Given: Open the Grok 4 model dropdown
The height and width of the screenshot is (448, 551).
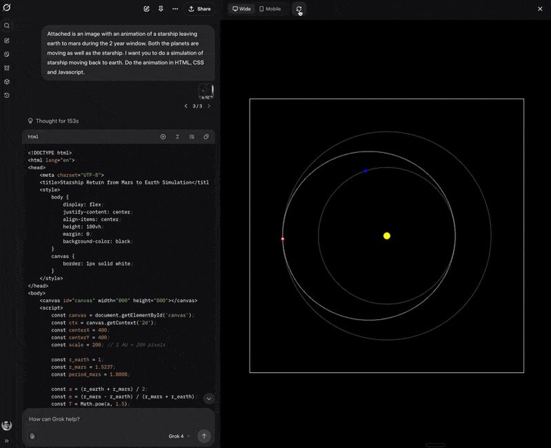Looking at the screenshot, I should [x=179, y=436].
